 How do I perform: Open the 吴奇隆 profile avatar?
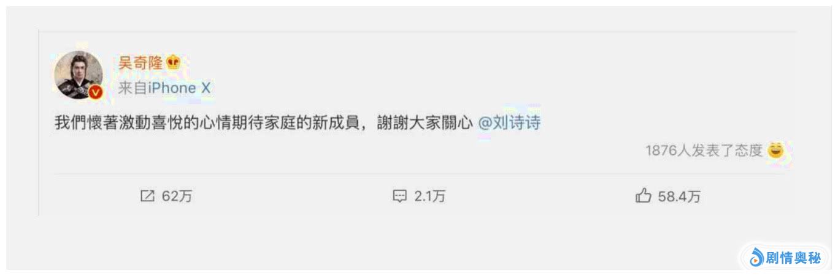(x=79, y=75)
